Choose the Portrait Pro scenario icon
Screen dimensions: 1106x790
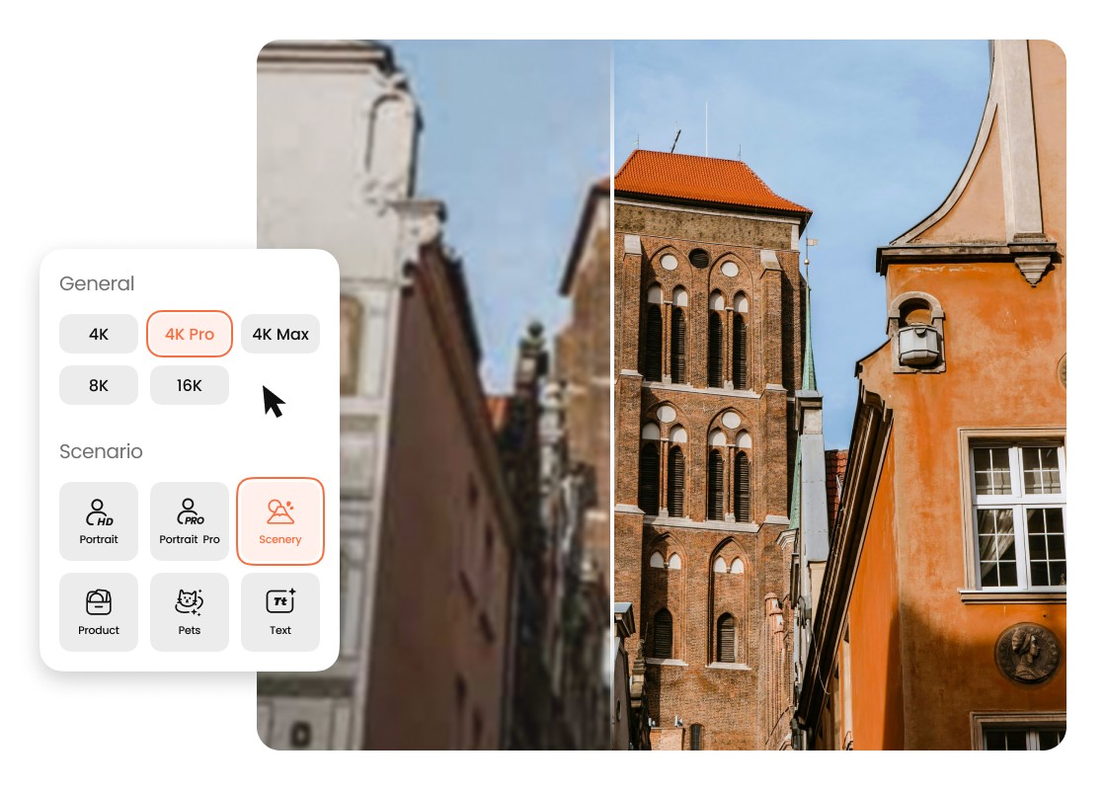pos(190,513)
